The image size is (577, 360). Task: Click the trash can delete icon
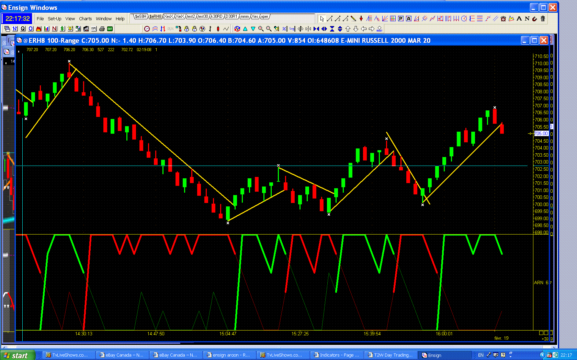[x=543, y=19]
